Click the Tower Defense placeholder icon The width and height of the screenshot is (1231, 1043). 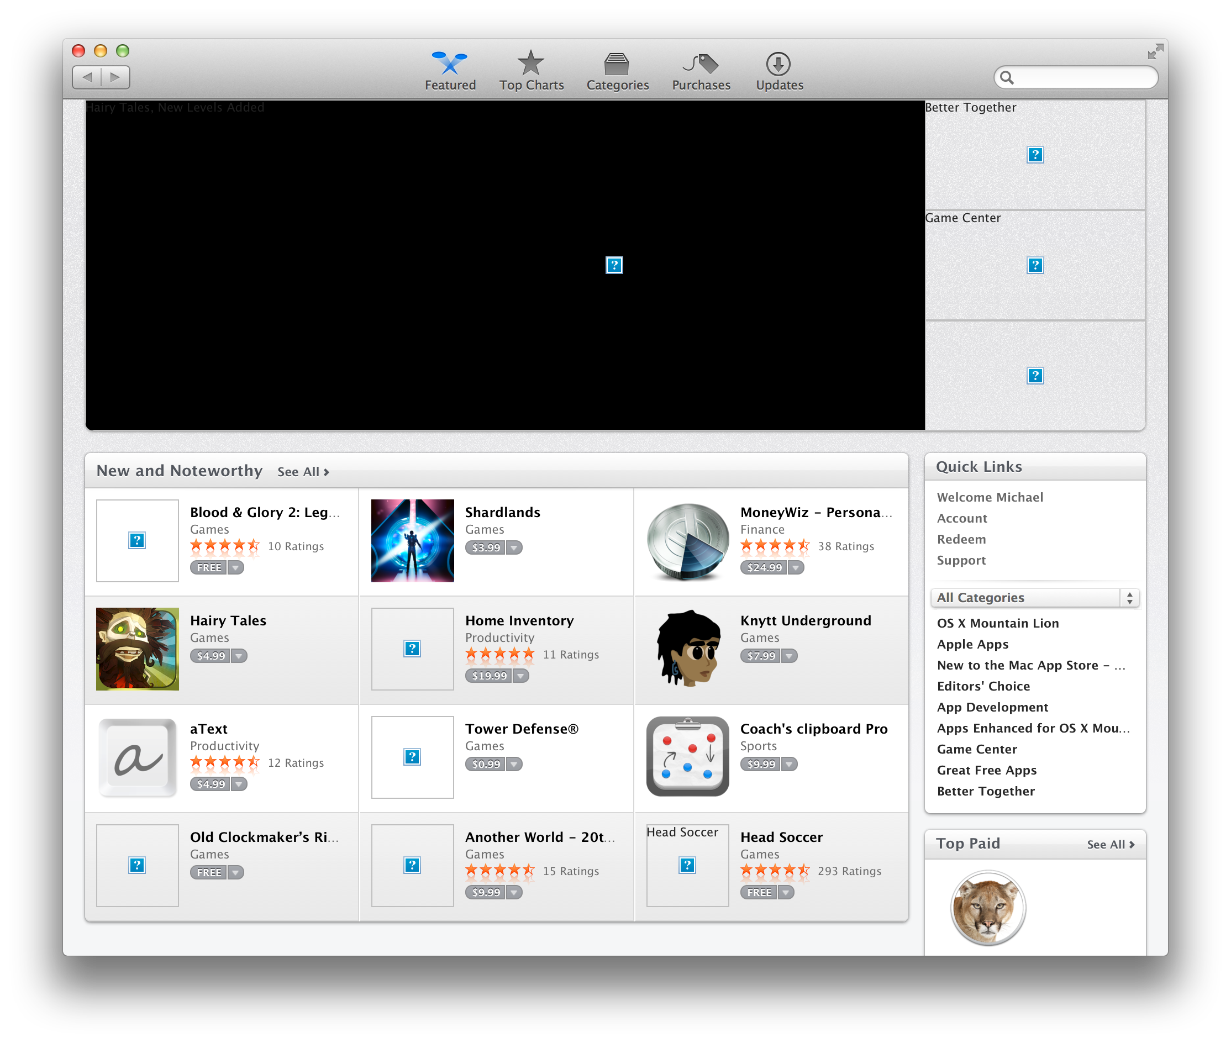tap(412, 757)
